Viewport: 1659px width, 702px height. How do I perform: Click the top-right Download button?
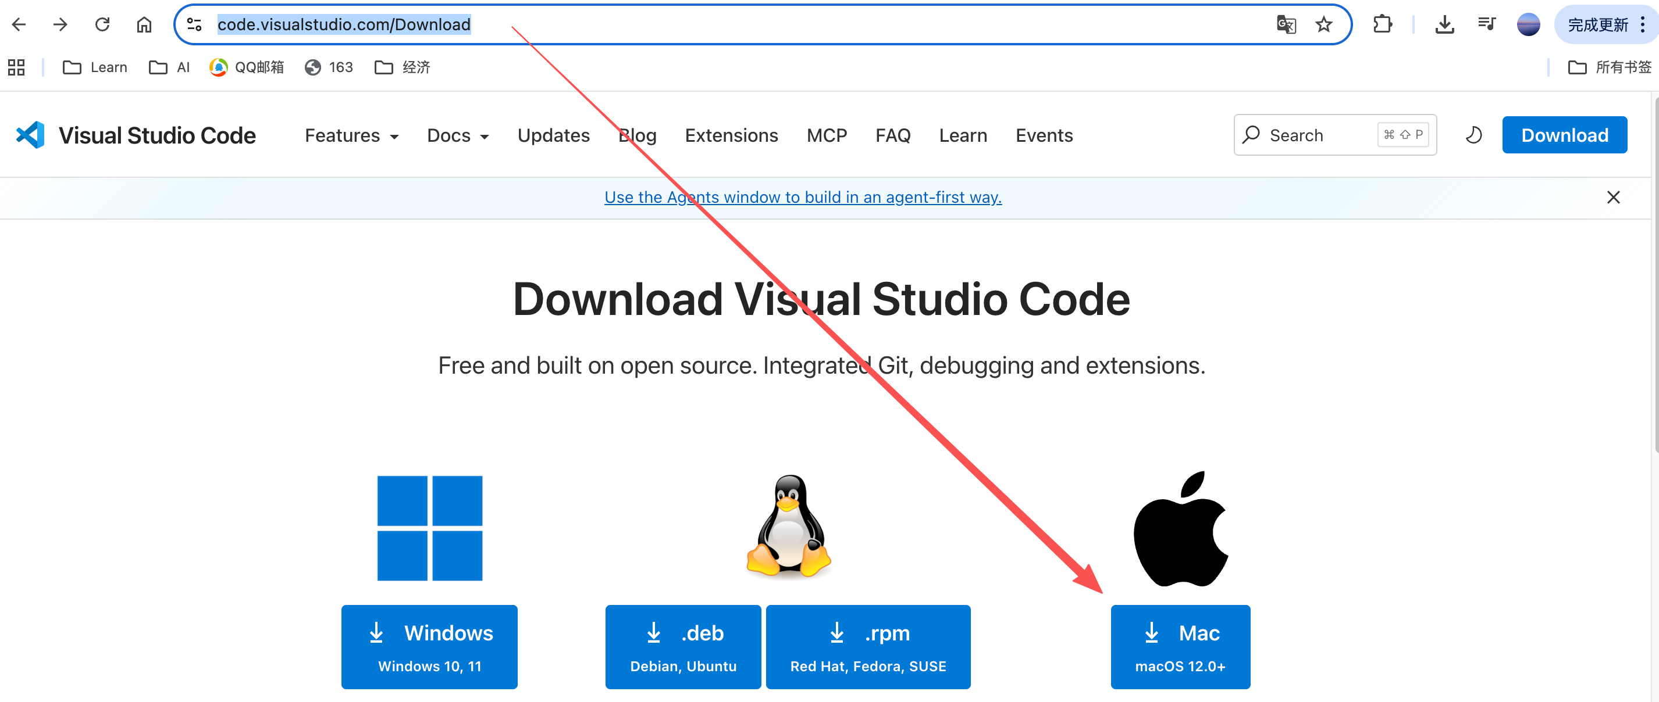point(1564,135)
